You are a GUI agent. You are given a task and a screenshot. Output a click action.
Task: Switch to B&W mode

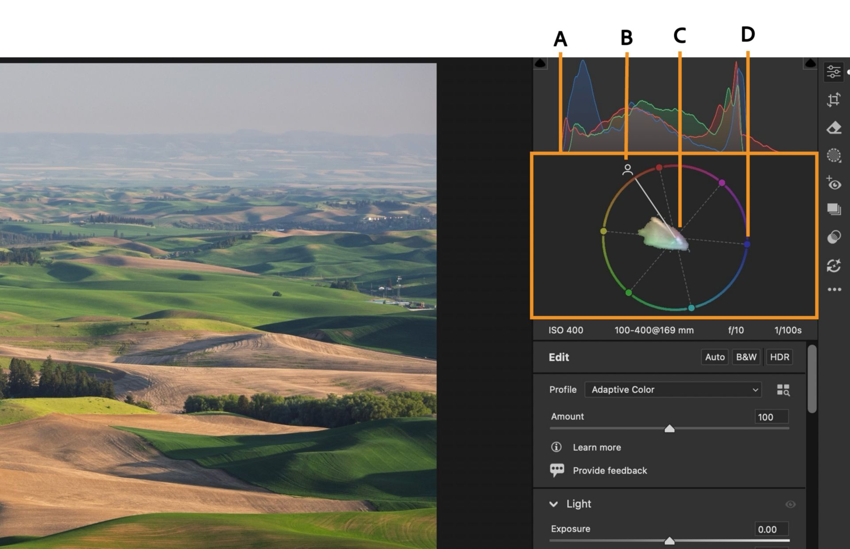tap(746, 357)
